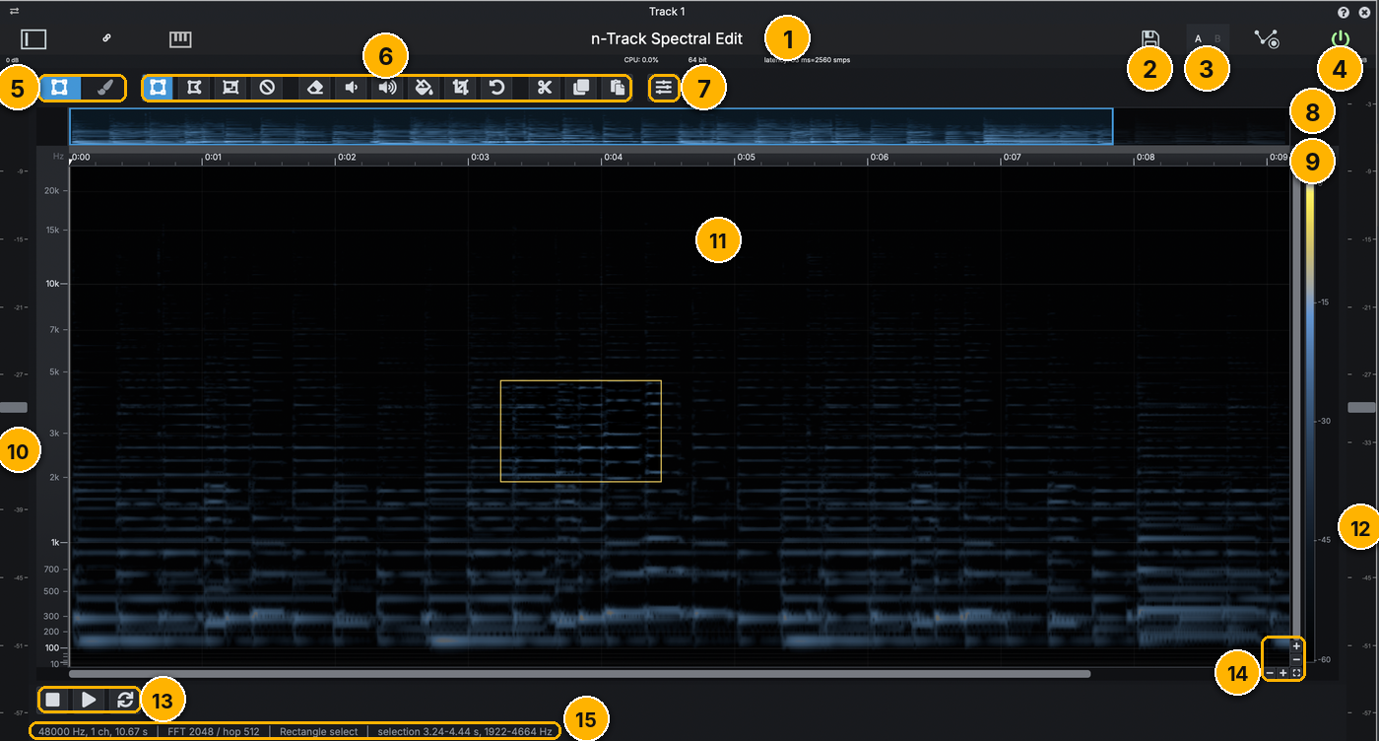
Task: Click the 'n-Track Spectral Edit' title text
Action: pyautogui.click(x=667, y=39)
